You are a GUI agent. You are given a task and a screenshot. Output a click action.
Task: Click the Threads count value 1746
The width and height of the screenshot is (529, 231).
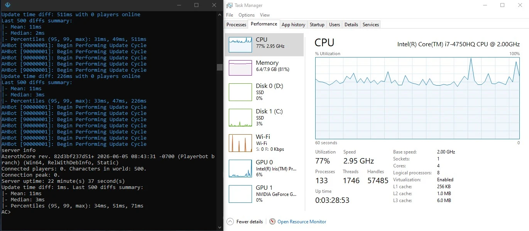pyautogui.click(x=351, y=180)
